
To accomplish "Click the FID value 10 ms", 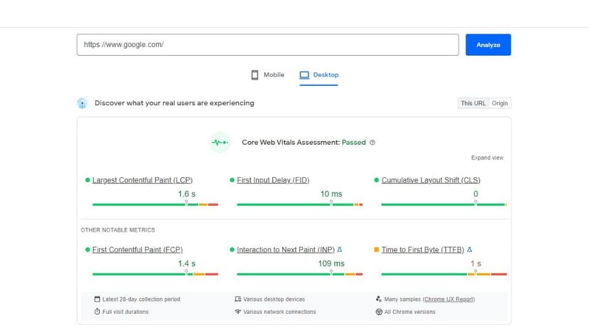I will [331, 194].
